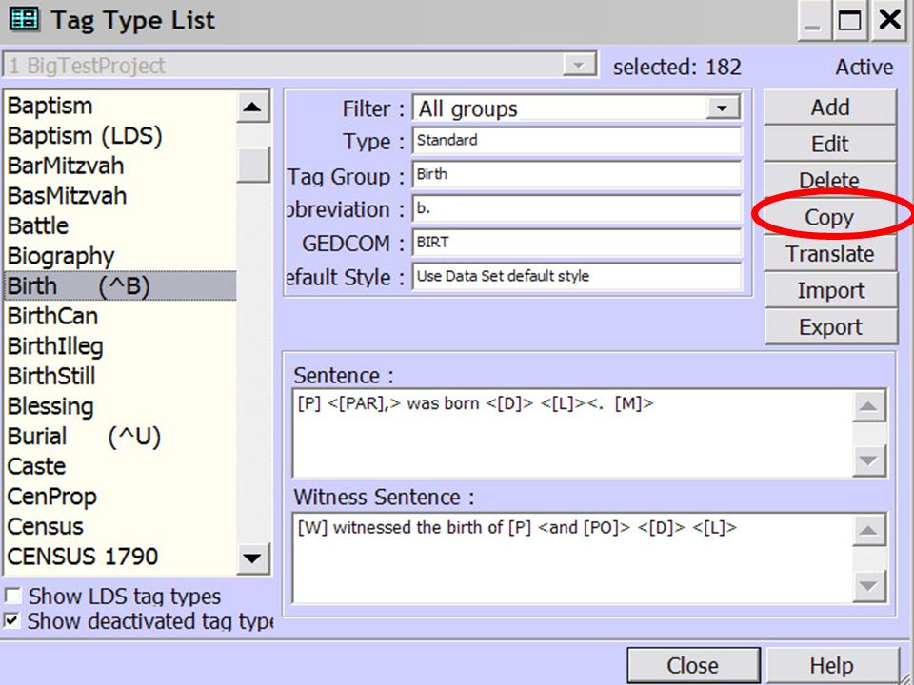Viewport: 914px width, 685px height.
Task: Select BarMitzvah tag type
Action: pos(120,166)
